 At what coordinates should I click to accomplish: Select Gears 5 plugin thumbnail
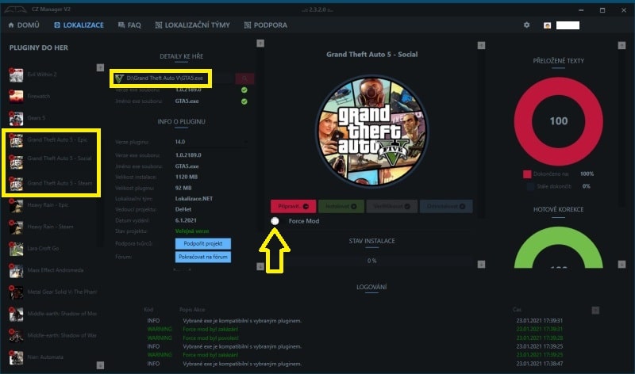[x=16, y=118]
